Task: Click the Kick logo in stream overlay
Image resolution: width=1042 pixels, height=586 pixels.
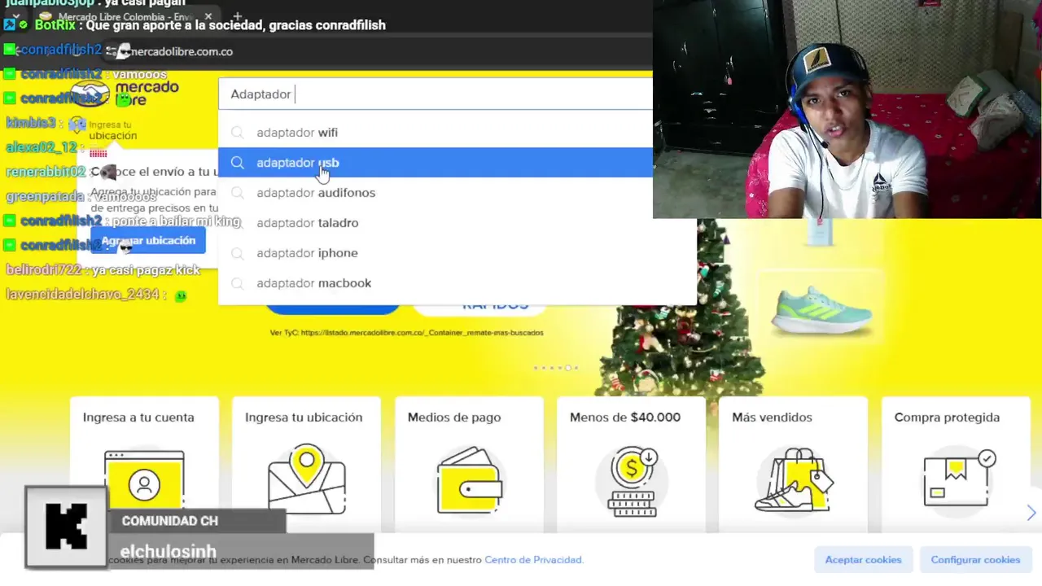Action: [x=66, y=527]
